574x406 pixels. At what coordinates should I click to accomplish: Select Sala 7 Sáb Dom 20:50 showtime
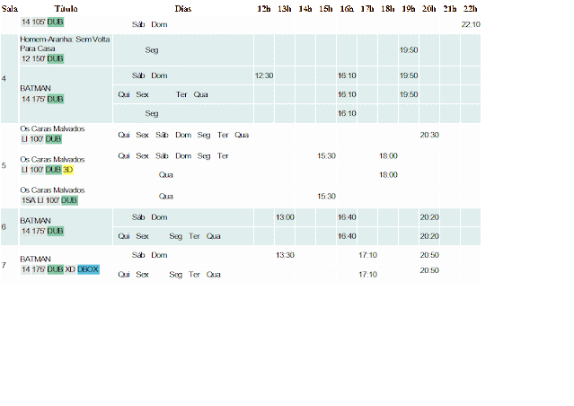[x=429, y=255]
